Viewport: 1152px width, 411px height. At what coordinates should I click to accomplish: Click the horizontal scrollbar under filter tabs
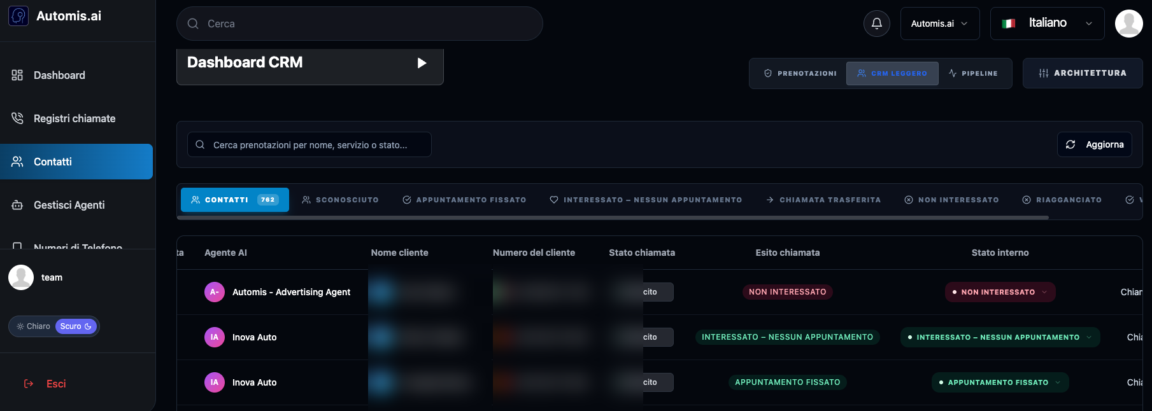pyautogui.click(x=613, y=218)
